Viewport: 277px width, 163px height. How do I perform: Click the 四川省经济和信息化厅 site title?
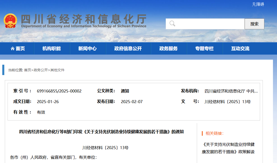point(83,19)
